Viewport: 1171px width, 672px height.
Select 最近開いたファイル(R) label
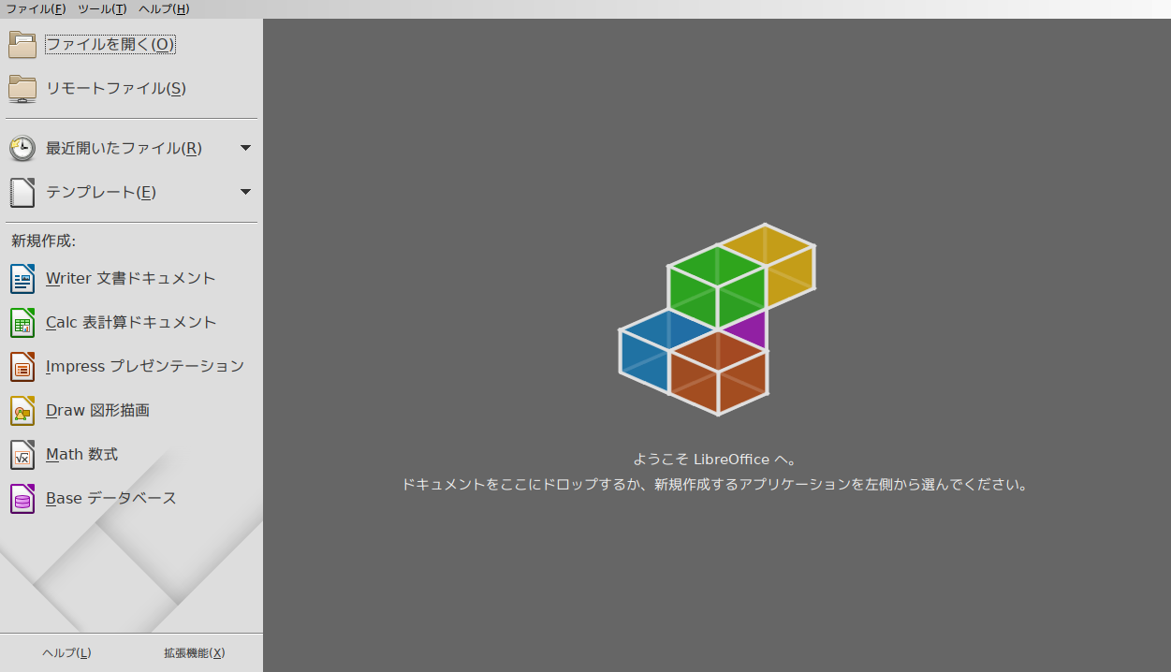tap(124, 148)
